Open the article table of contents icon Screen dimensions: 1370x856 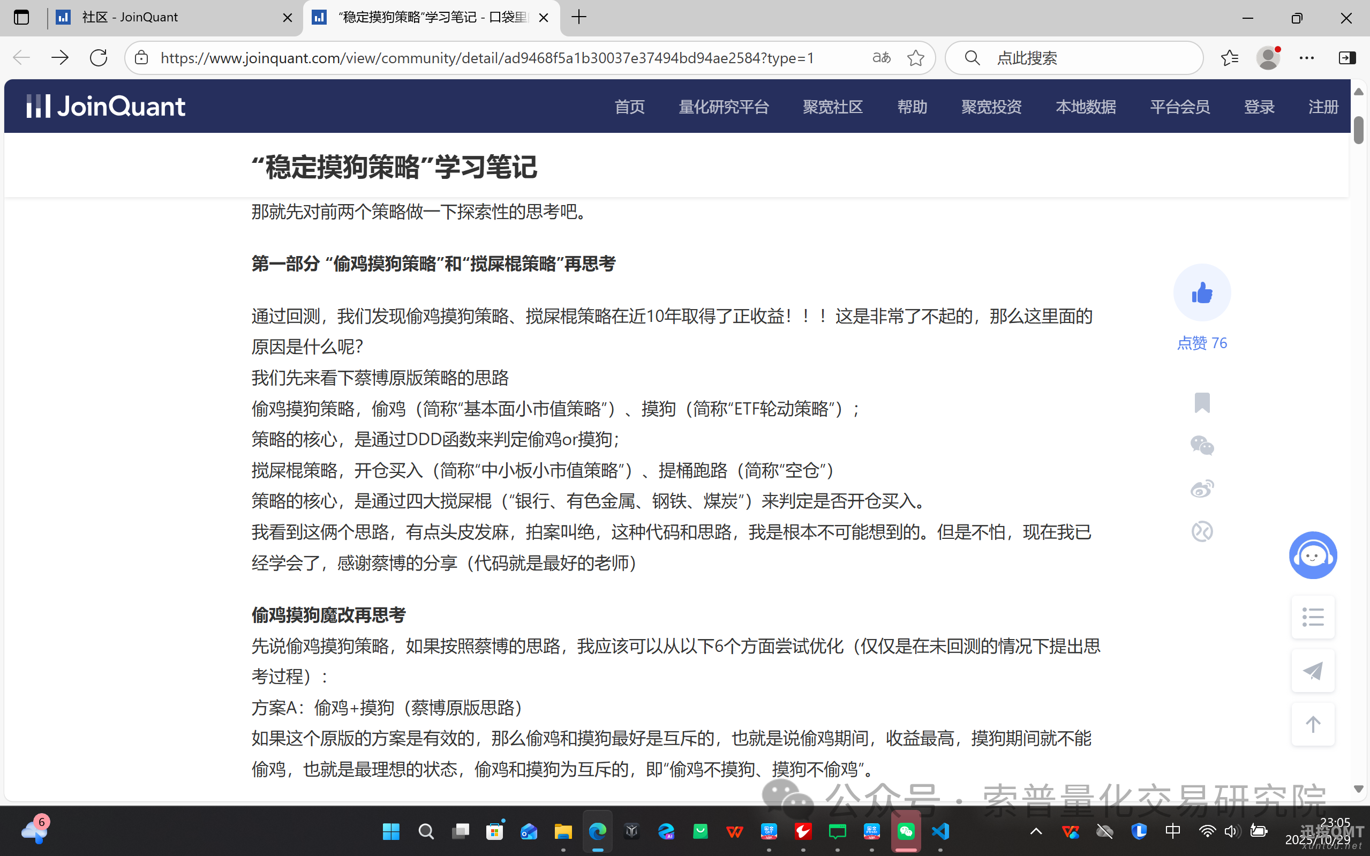[x=1313, y=617]
